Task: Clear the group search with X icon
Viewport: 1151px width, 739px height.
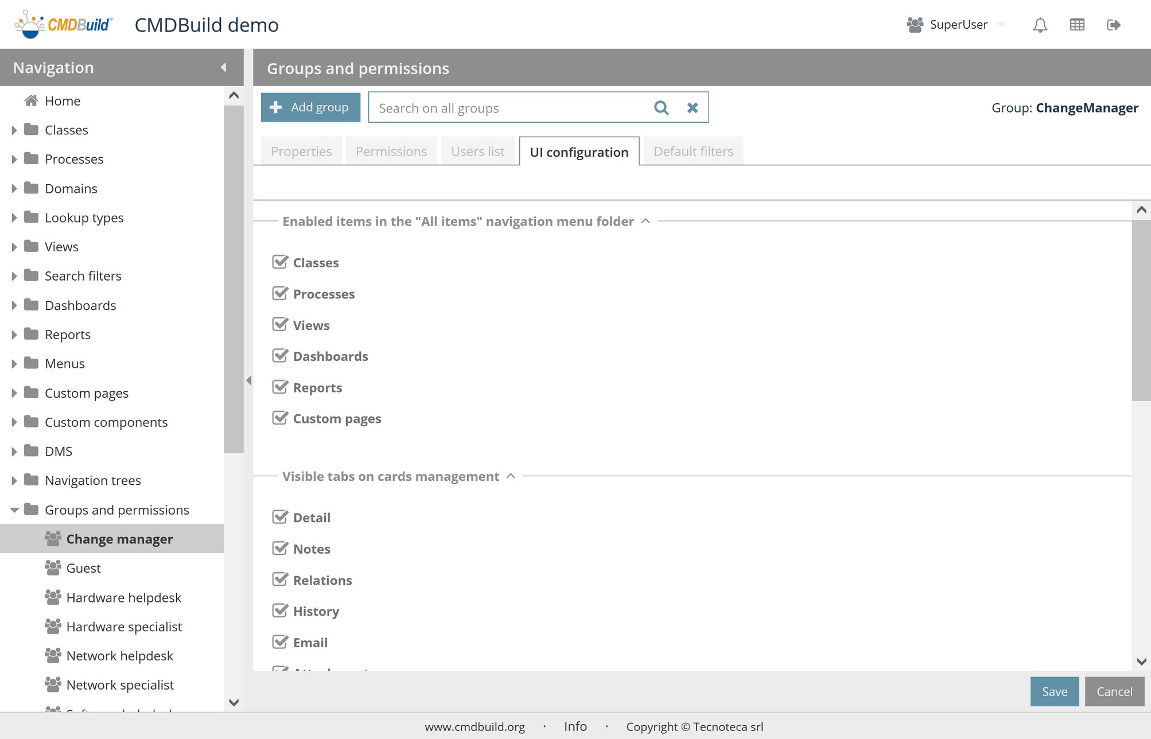Action: pos(693,108)
